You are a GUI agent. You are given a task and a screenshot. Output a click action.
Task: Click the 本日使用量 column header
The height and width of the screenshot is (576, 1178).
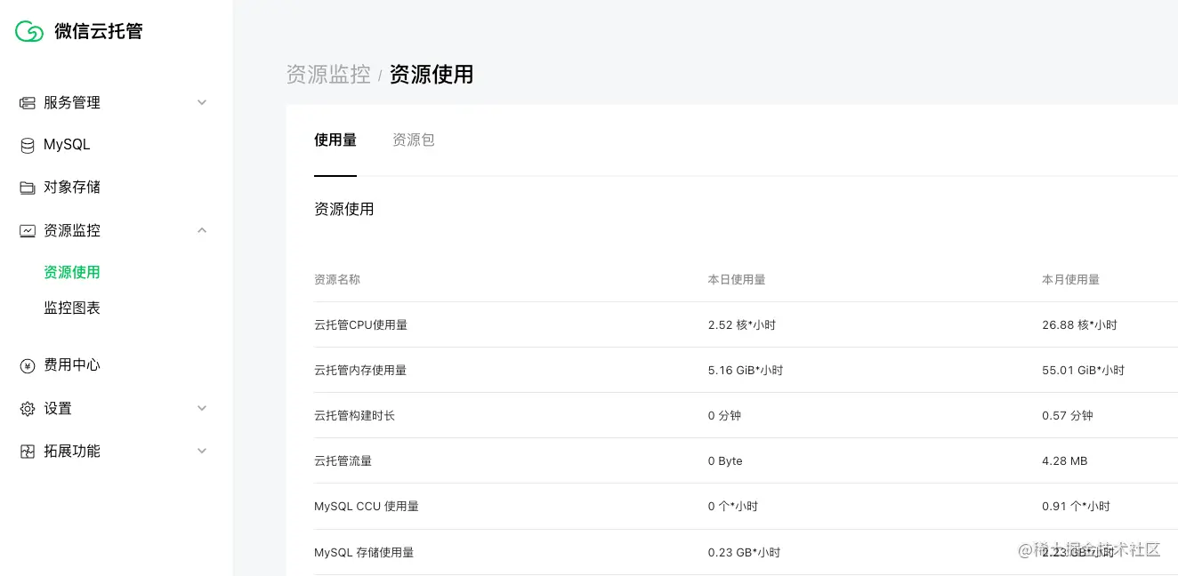pyautogui.click(x=737, y=279)
